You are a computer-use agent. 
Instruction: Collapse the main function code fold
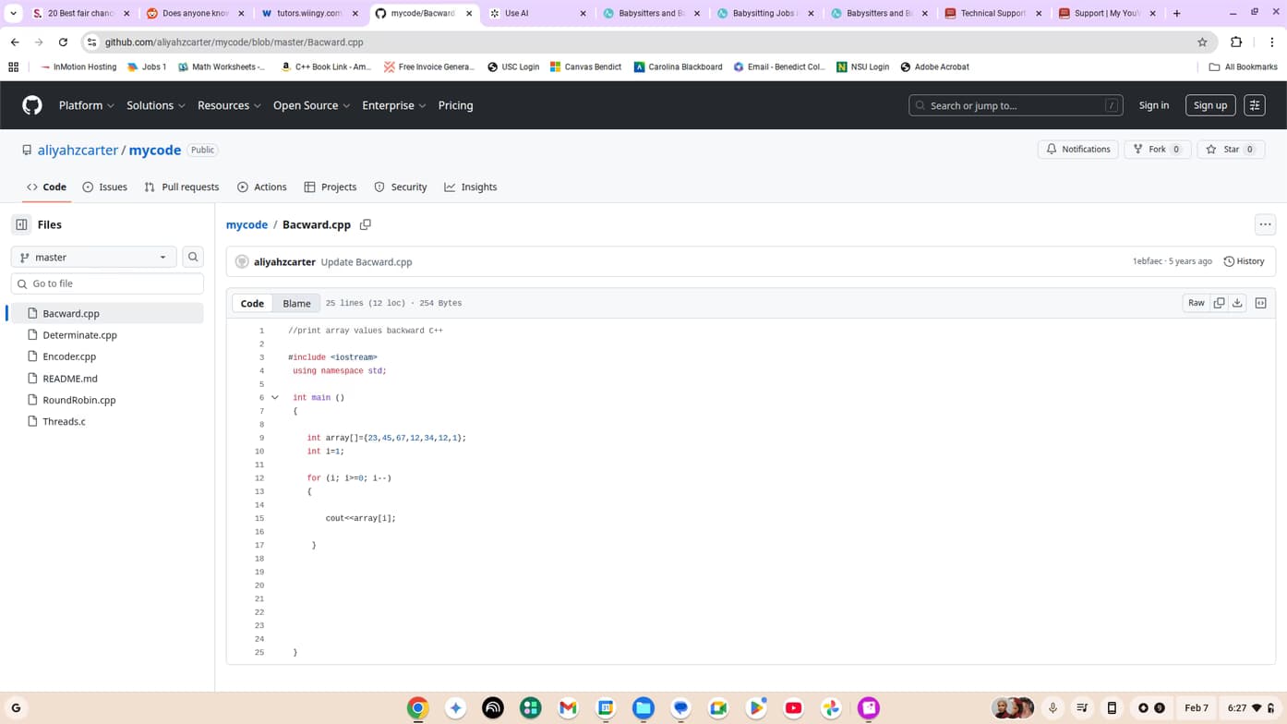(x=275, y=398)
